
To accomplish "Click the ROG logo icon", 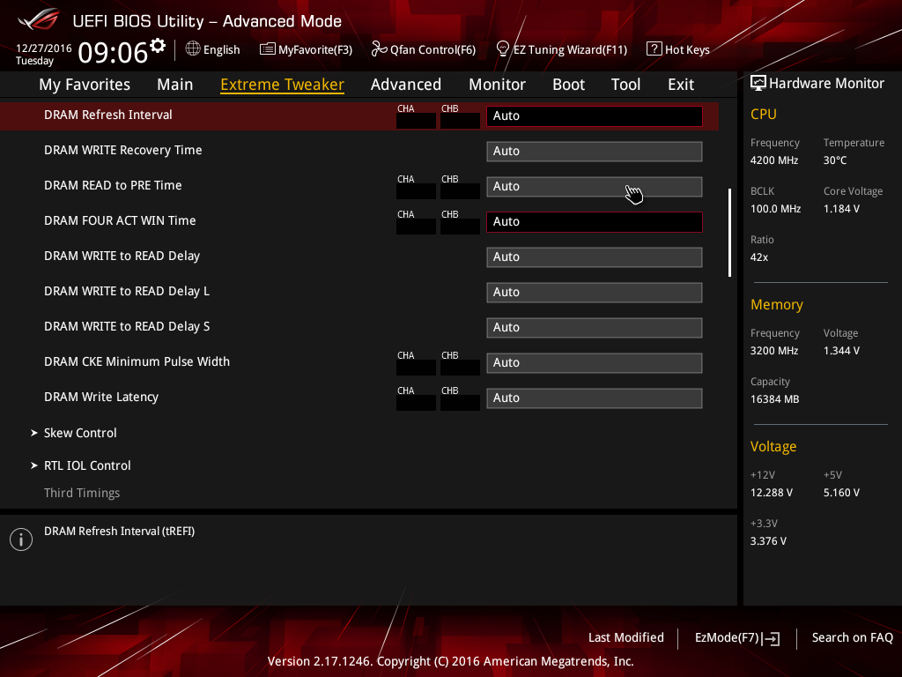I will click(38, 20).
